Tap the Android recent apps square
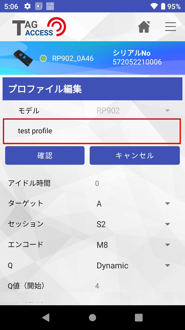Viewport: 185px width, 330px height. (139, 318)
